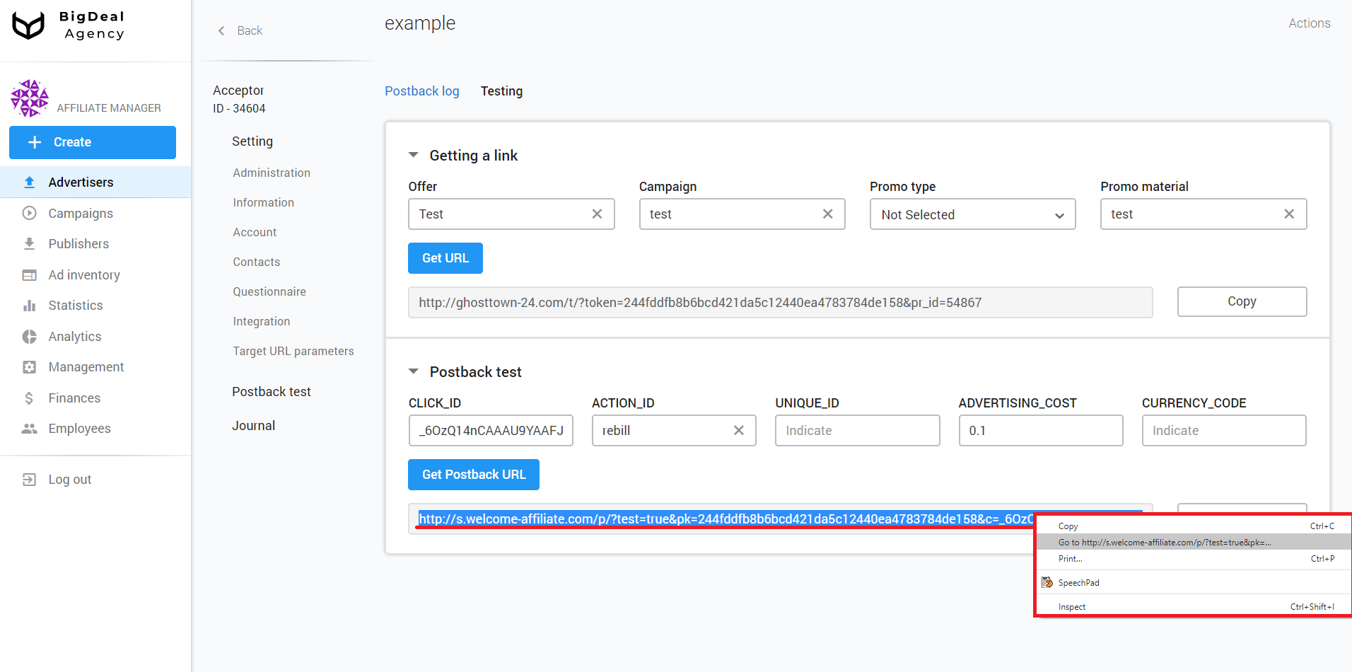Clear the rebill ACTION_ID value
The height and width of the screenshot is (672, 1352).
pos(738,430)
